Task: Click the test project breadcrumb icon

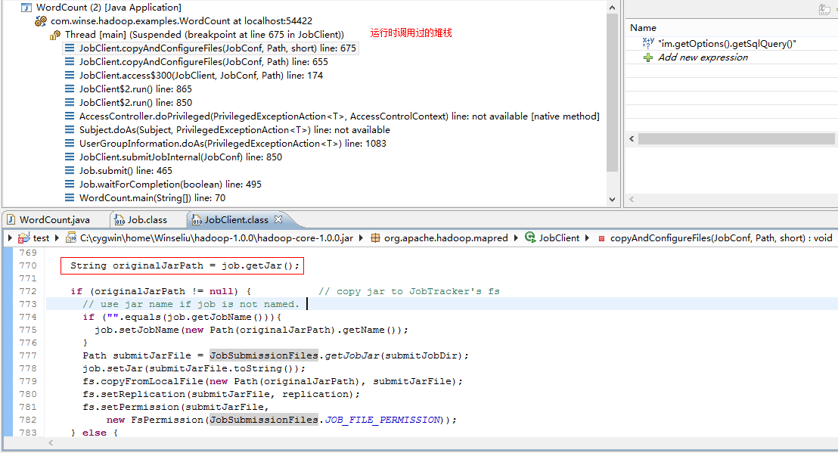Action: tap(23, 238)
